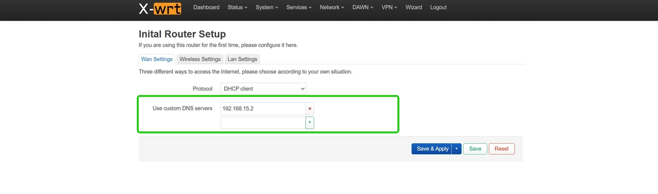
Task: Expand the Status menu
Action: 237,7
